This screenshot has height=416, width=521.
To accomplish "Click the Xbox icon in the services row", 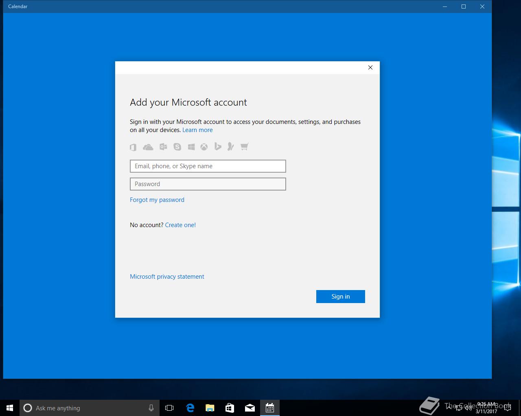I will click(204, 147).
